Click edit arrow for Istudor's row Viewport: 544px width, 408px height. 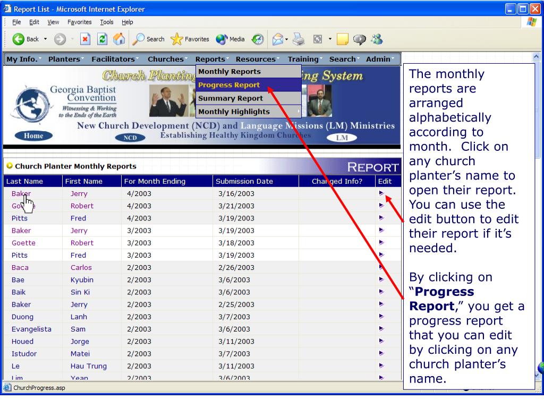[381, 353]
